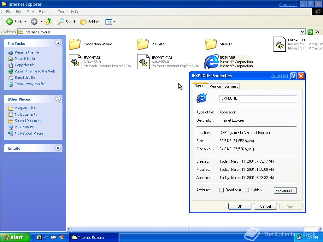Enable the Read-only attribute checkbox
This screenshot has width=323, height=242.
221,190
